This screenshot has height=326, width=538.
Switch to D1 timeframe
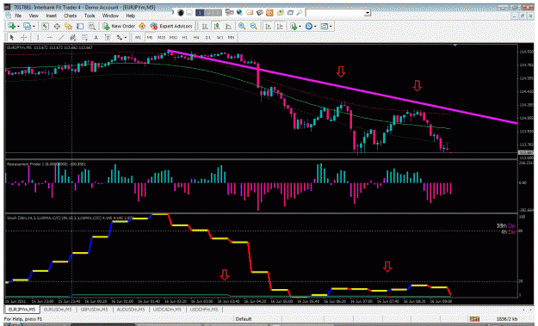(x=208, y=37)
